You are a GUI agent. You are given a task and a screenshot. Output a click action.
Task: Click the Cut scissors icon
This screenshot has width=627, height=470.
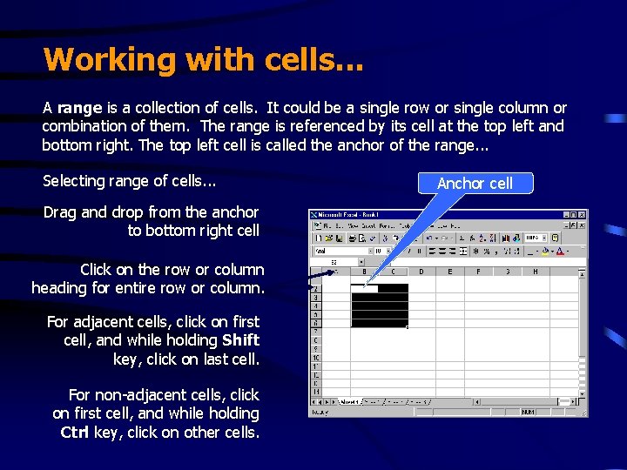(385, 238)
